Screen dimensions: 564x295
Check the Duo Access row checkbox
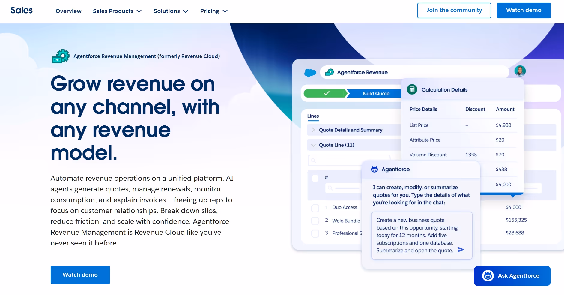315,208
